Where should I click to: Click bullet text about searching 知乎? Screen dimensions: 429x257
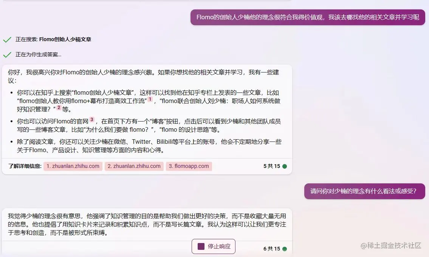[149, 101]
